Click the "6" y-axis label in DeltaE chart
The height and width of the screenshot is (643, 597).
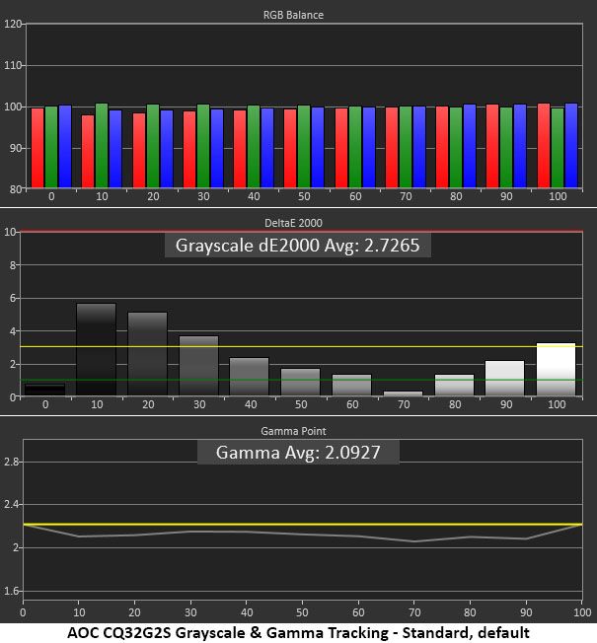pos(13,298)
